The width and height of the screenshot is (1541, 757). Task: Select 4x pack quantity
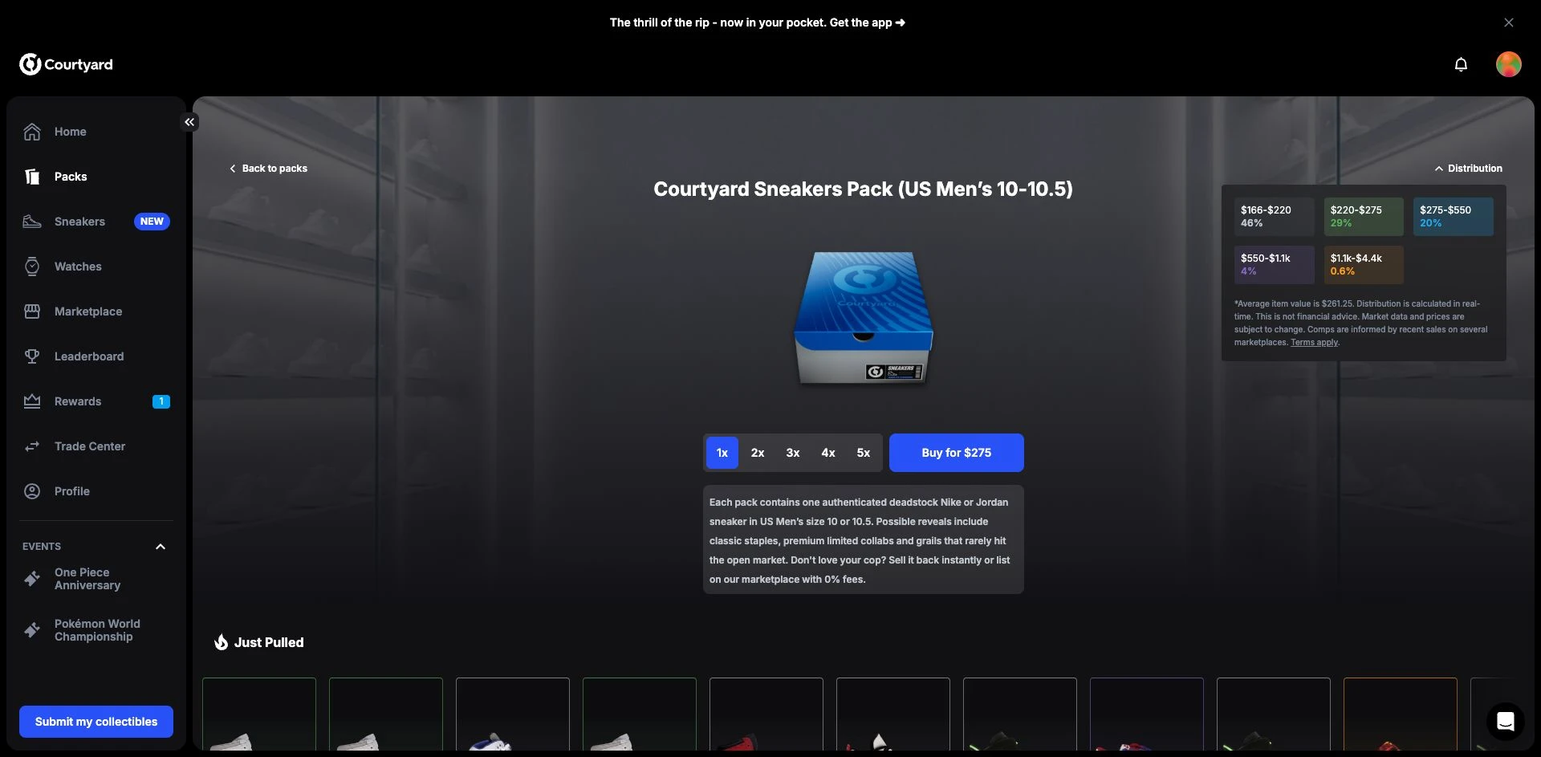point(828,453)
